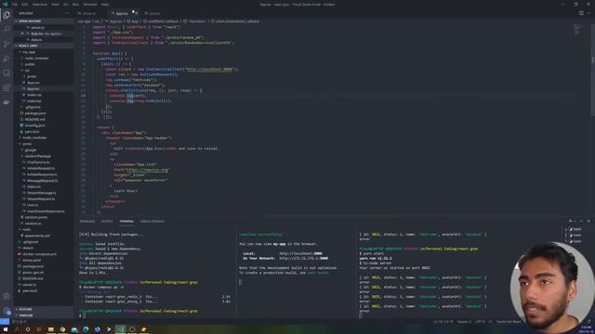Click the UTF-8 encoding status item
Viewport: 595px width, 334px height.
[x=480, y=322]
